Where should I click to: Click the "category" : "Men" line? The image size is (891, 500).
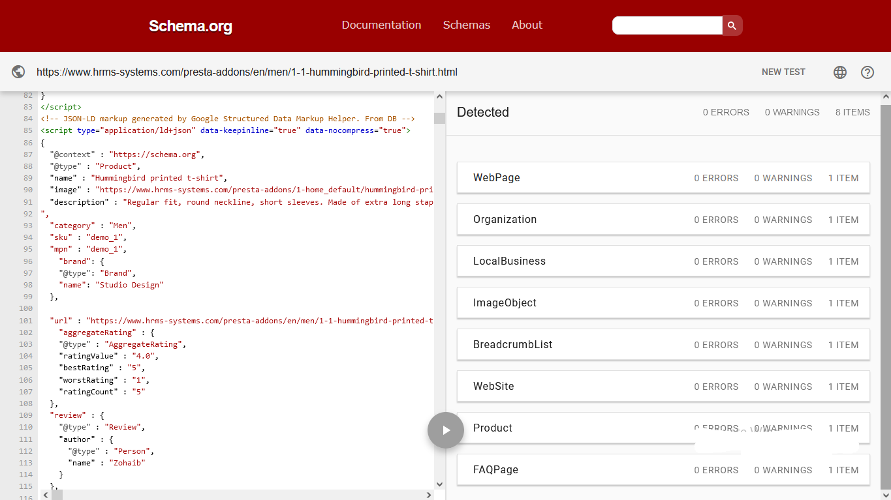93,226
